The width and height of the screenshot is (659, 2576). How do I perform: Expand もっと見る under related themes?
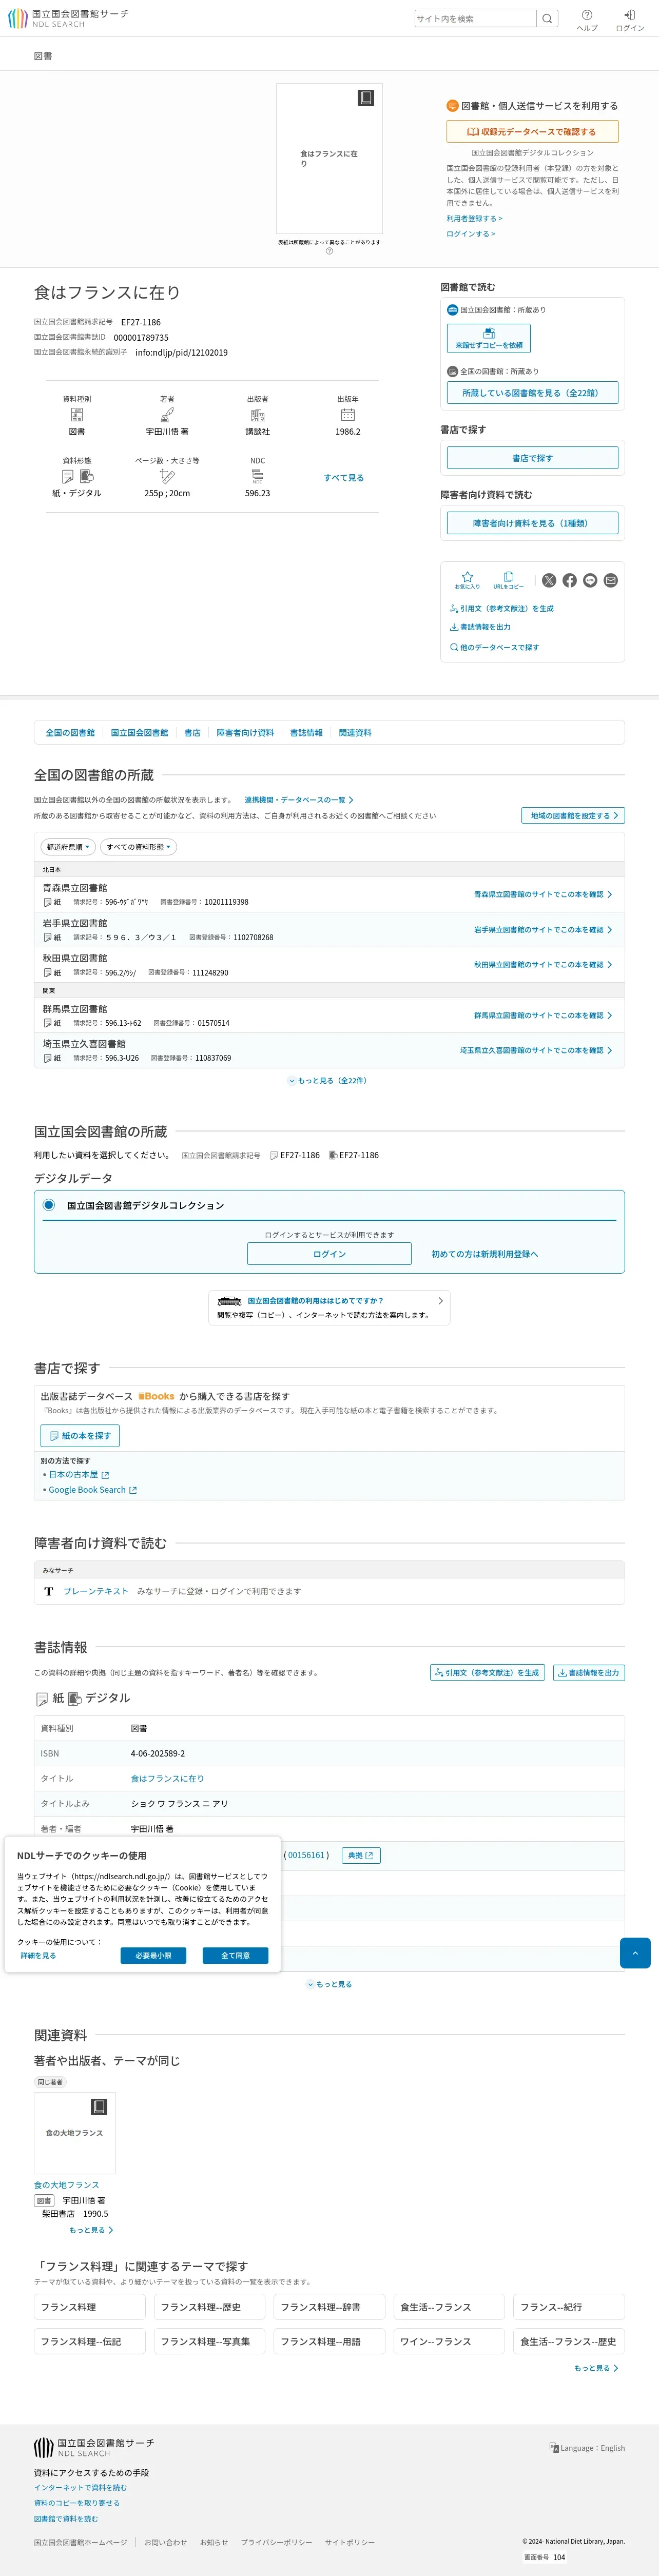[x=596, y=2368]
